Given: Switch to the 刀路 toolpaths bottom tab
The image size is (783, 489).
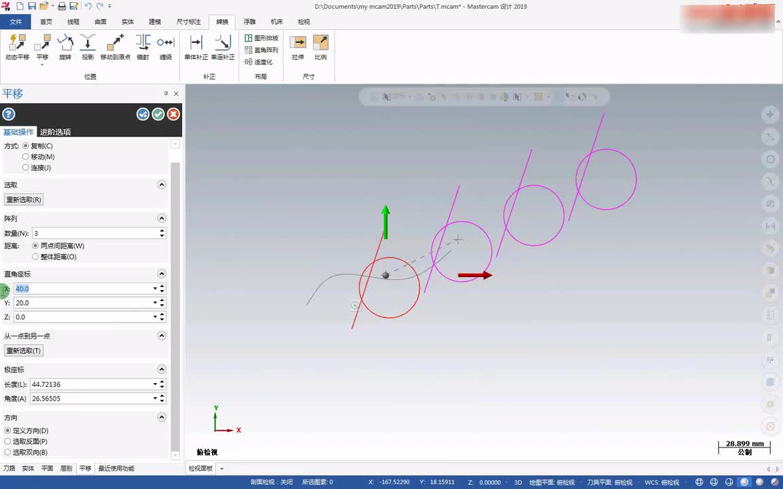Looking at the screenshot, I should [x=9, y=469].
